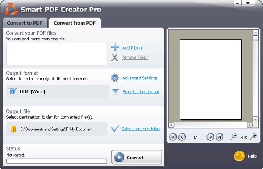Go to previous page in preview
Viewport: 263px width, 169px height.
[x=182, y=137]
